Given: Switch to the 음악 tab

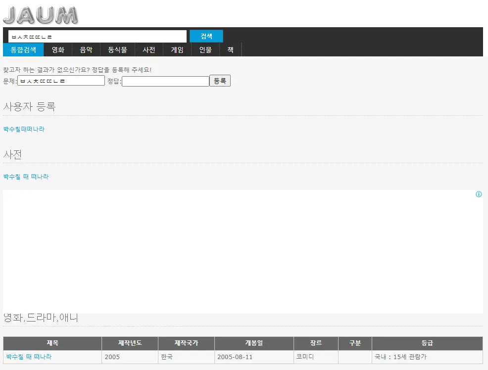Looking at the screenshot, I should tap(86, 50).
